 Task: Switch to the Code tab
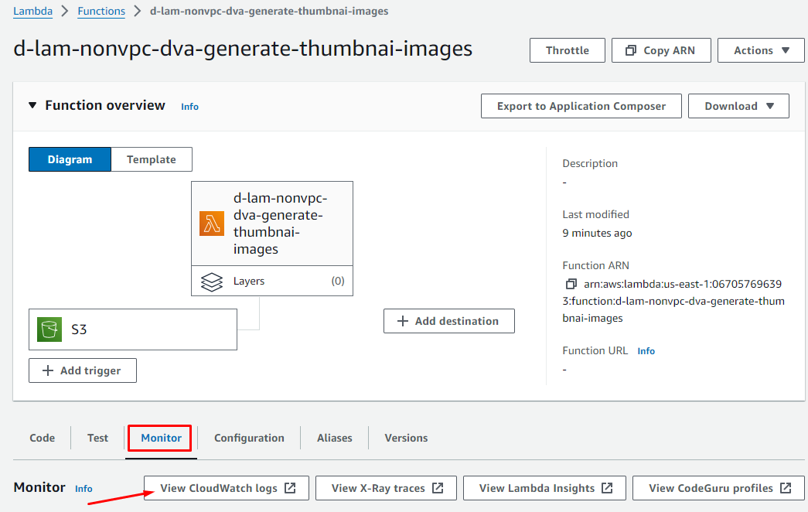42,438
